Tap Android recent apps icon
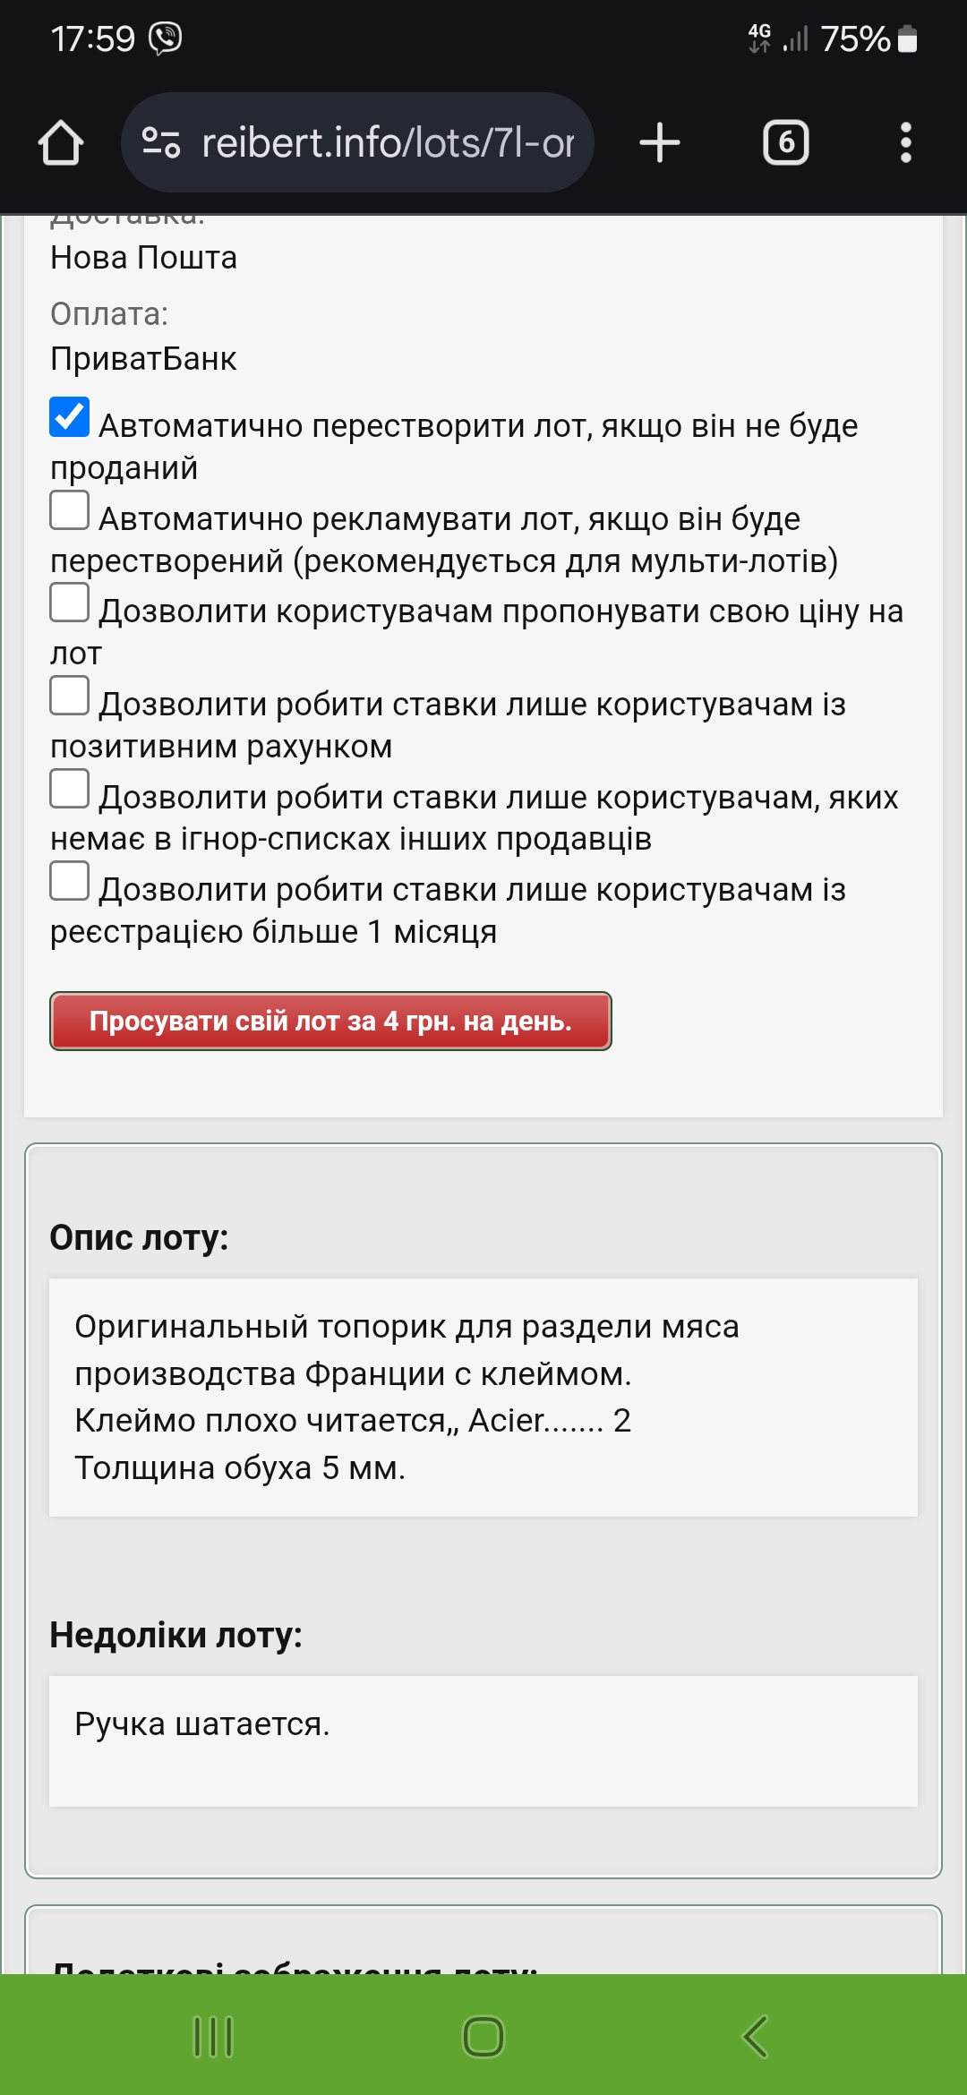This screenshot has height=2095, width=967. coord(213,2037)
